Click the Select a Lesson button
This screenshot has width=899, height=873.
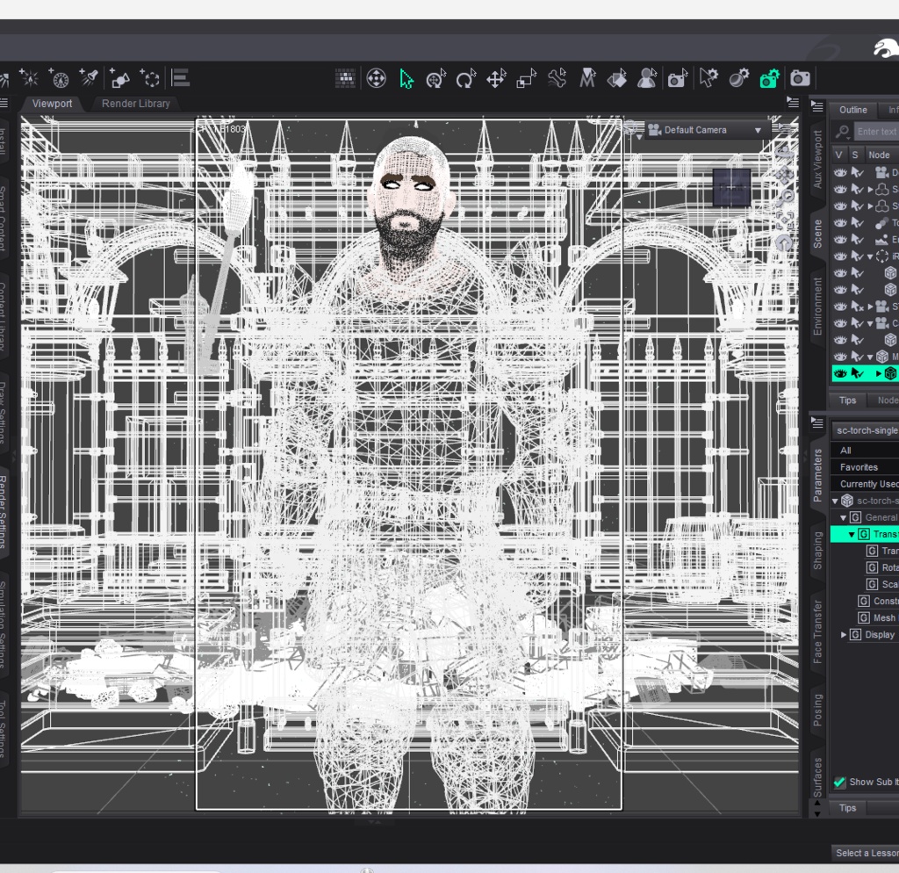[x=865, y=853]
